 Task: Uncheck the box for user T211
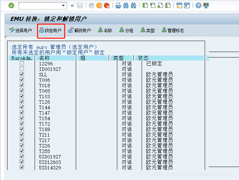point(22,134)
